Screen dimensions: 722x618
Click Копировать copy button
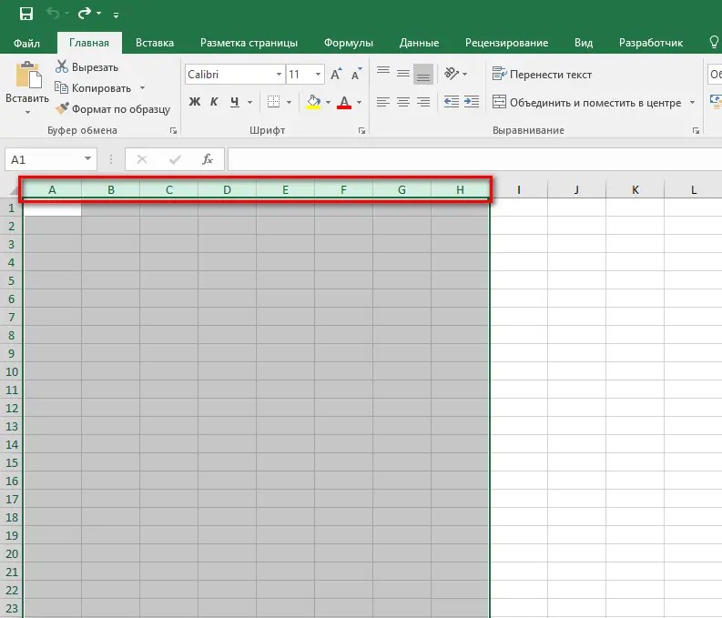click(x=93, y=88)
